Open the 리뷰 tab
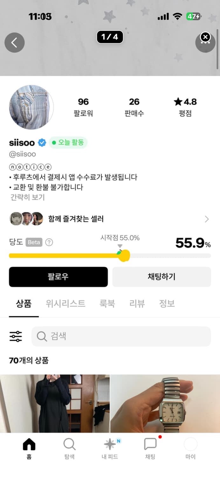Viewport: 220px width, 477px height. point(137,304)
